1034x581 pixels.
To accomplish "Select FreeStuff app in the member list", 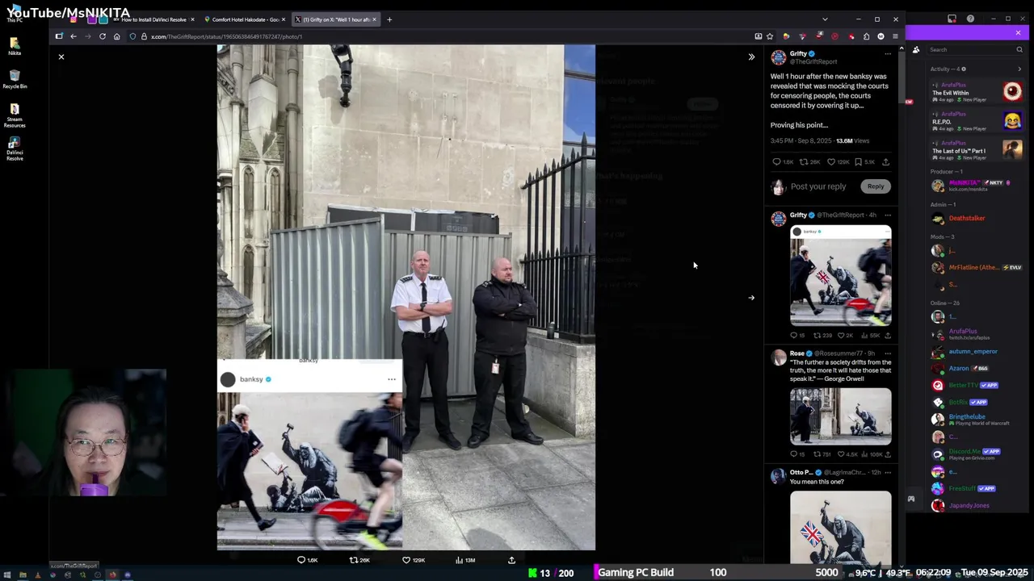I will coord(976,488).
